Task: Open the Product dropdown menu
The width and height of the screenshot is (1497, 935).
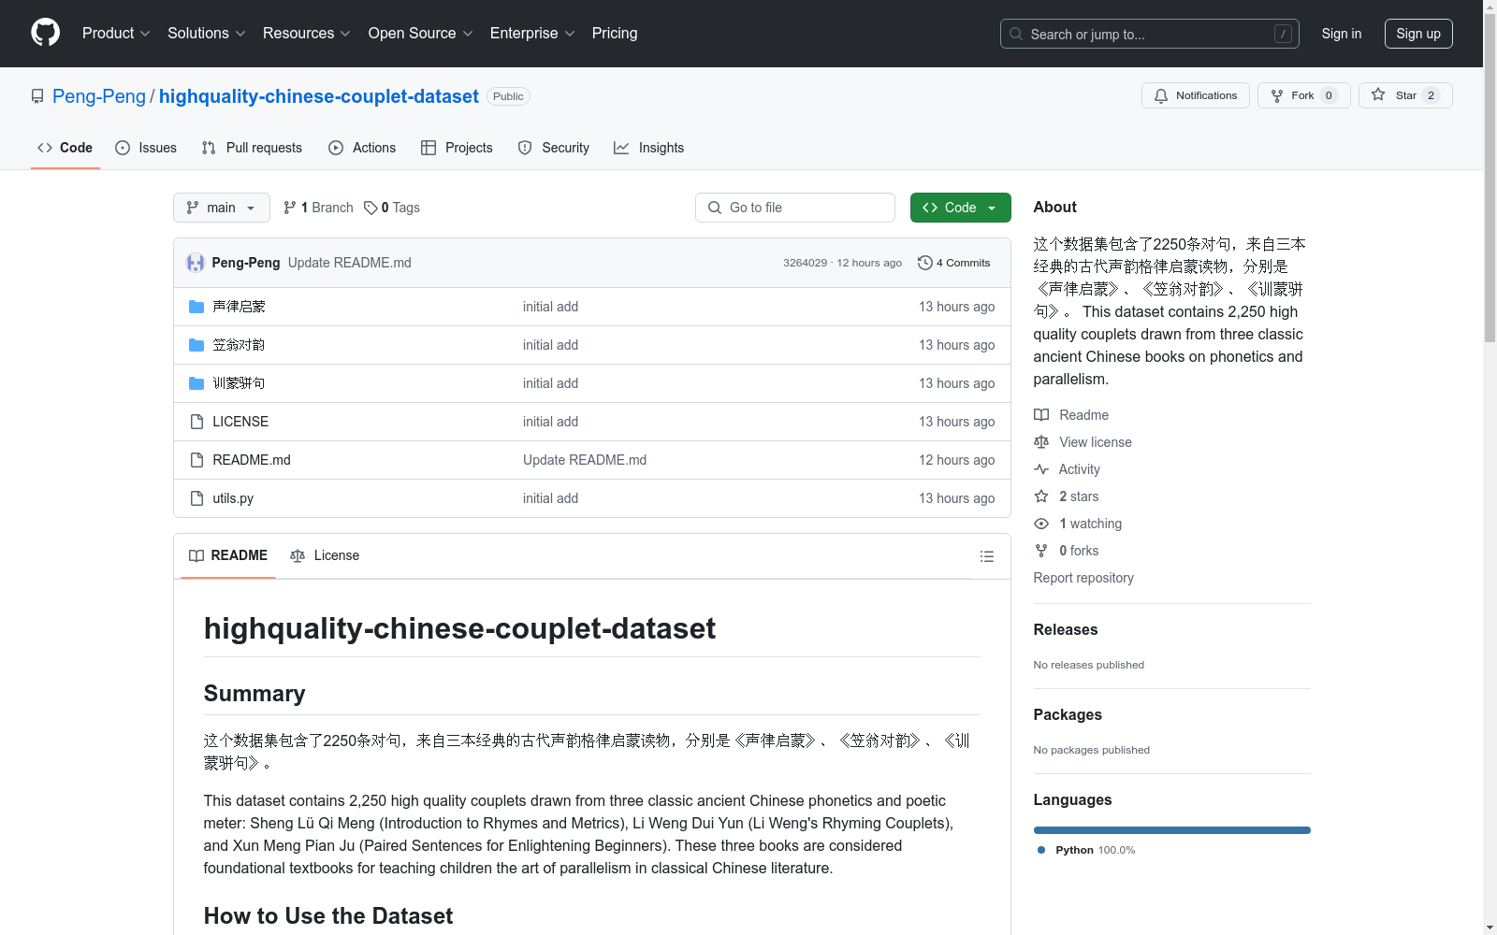Action: [x=116, y=34]
